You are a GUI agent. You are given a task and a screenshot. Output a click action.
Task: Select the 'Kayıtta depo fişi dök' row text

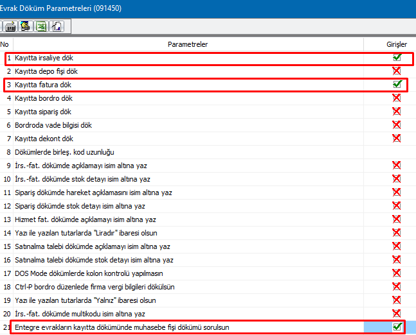tap(46, 71)
